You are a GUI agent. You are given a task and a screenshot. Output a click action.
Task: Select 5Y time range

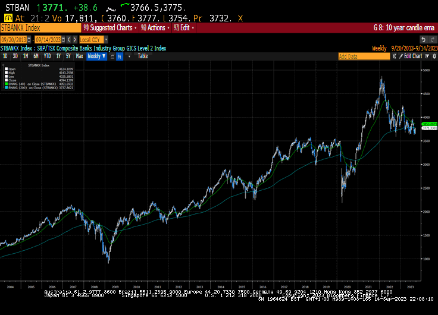click(x=68, y=56)
